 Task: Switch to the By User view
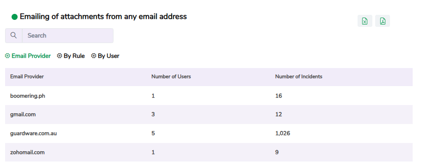pyautogui.click(x=108, y=56)
